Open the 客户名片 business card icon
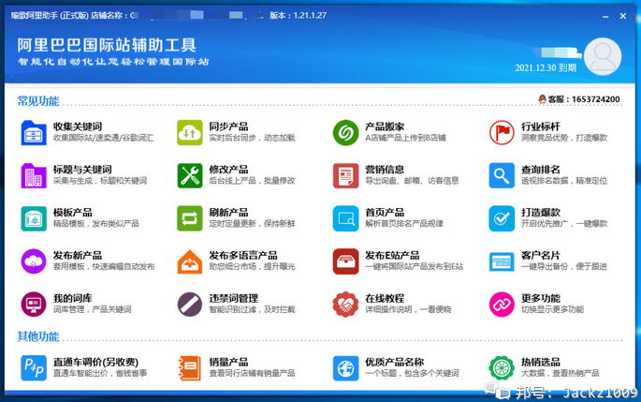The width and height of the screenshot is (641, 402). (x=502, y=262)
